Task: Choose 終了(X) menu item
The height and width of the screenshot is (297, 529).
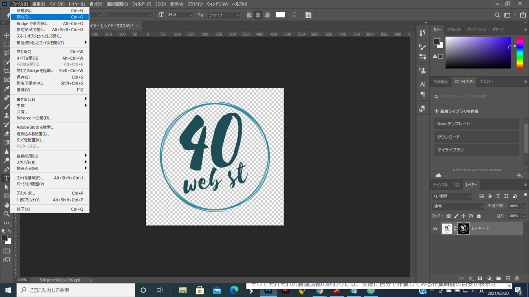Action: click(x=50, y=209)
